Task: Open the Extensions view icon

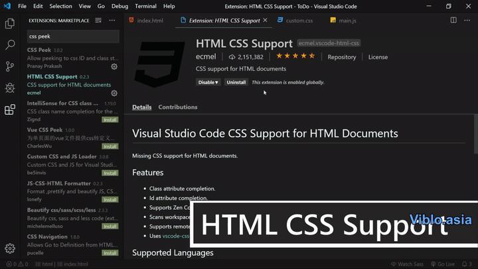Action: (10, 110)
